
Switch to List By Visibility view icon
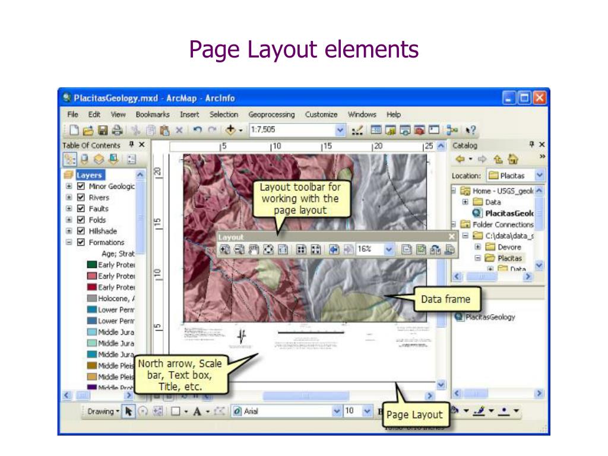pos(99,159)
